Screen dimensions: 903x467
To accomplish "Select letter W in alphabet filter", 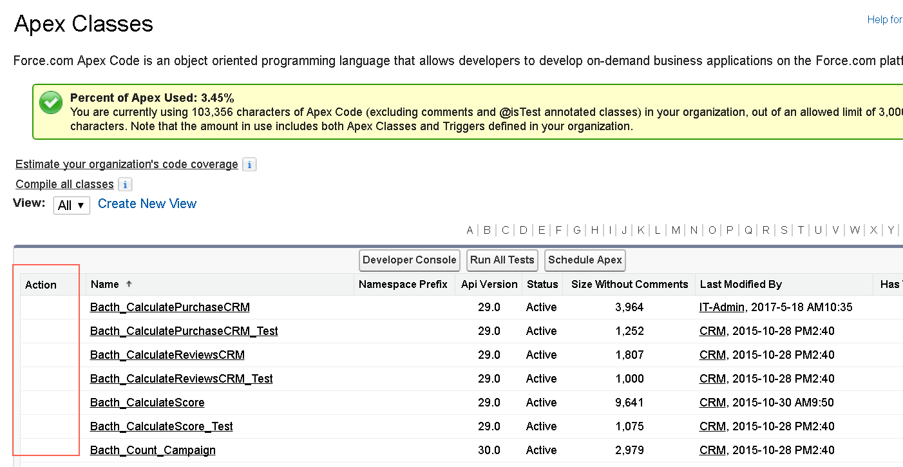I will [x=855, y=230].
